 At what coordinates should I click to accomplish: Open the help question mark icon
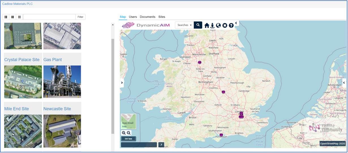231,25
